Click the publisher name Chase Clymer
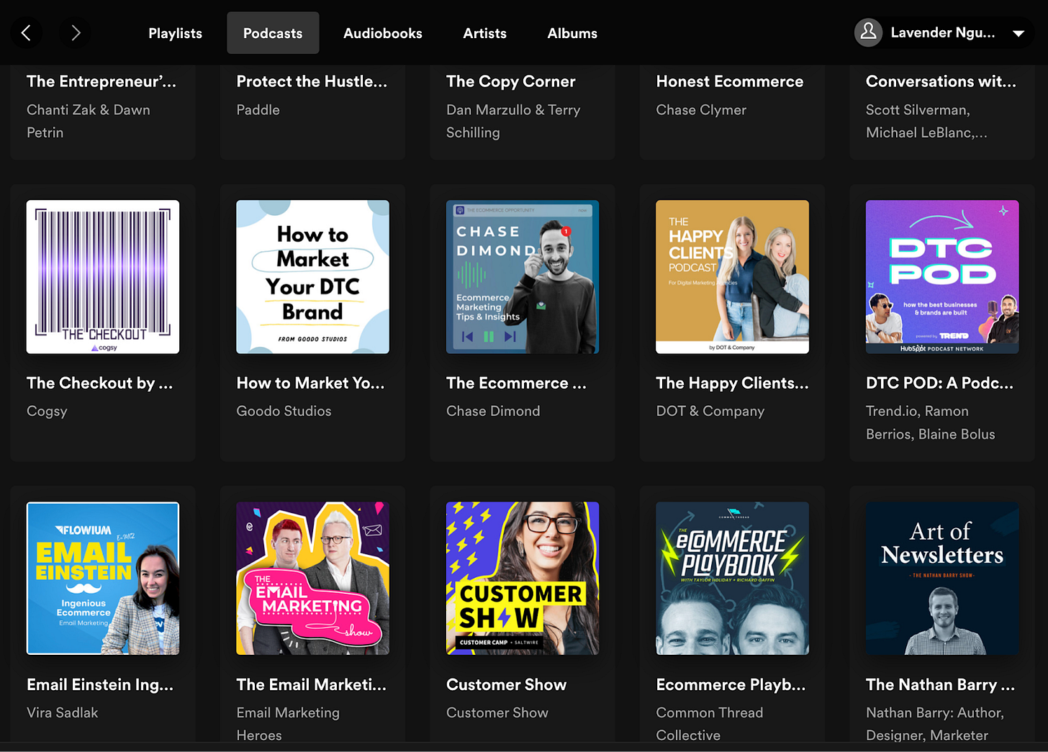Screen dimensions: 1048x752 [701, 110]
